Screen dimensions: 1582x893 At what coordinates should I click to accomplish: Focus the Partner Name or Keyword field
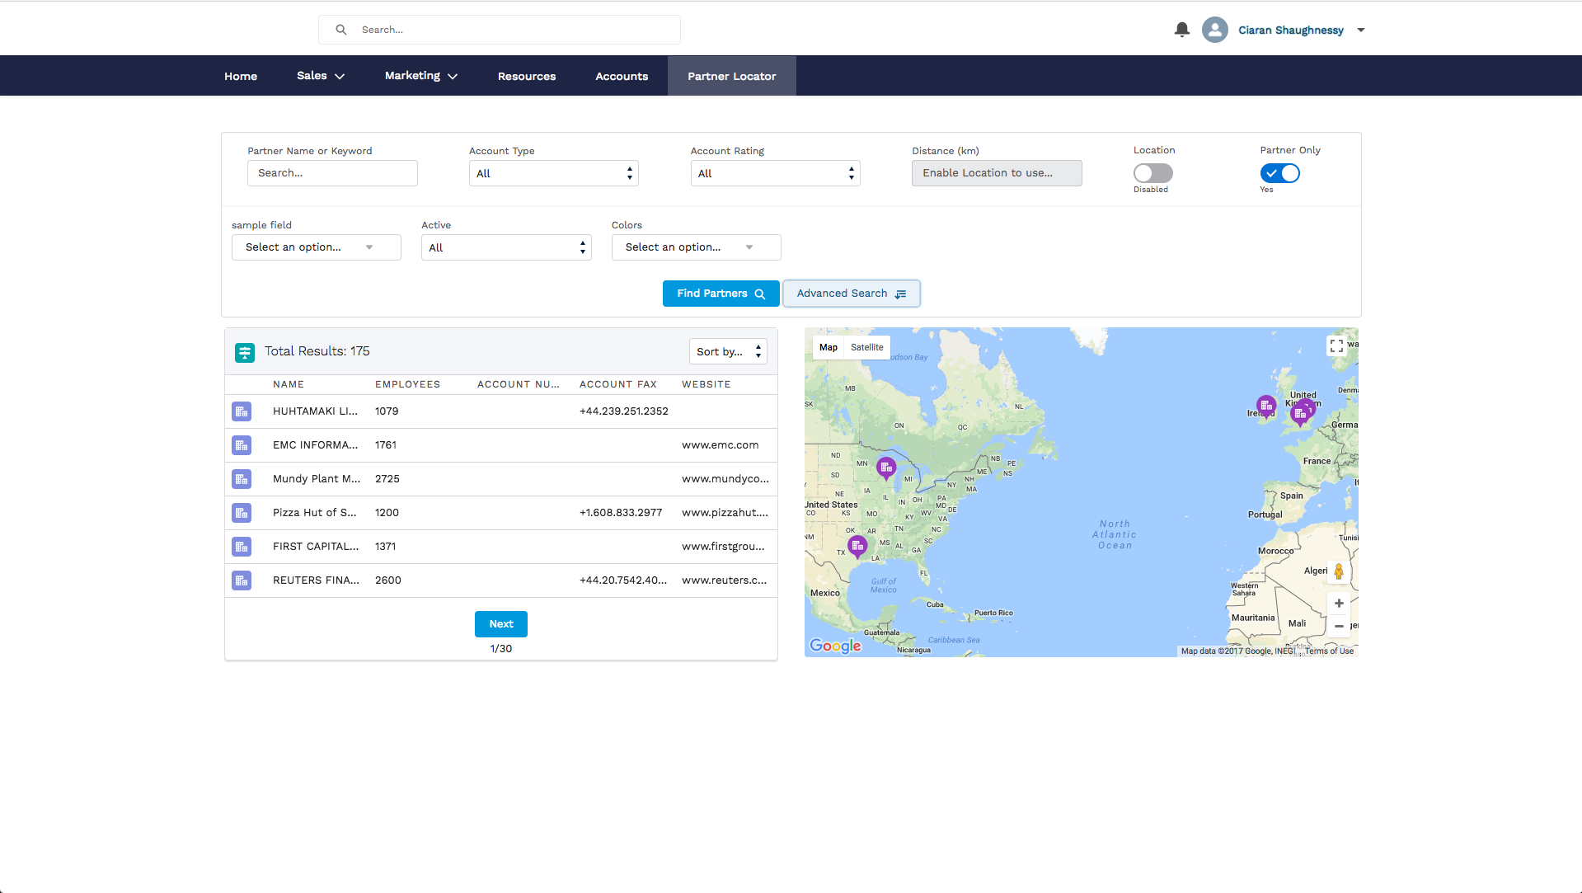coord(332,173)
